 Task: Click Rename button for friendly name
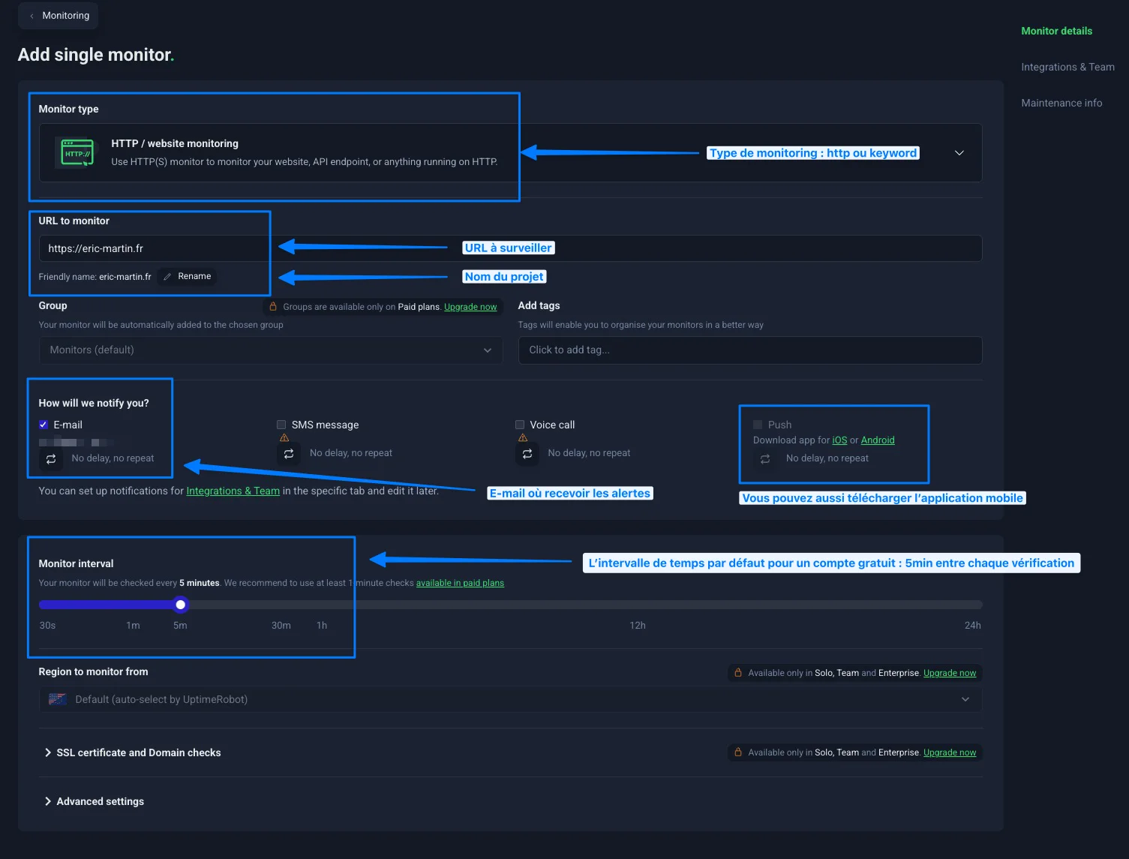pyautogui.click(x=188, y=277)
